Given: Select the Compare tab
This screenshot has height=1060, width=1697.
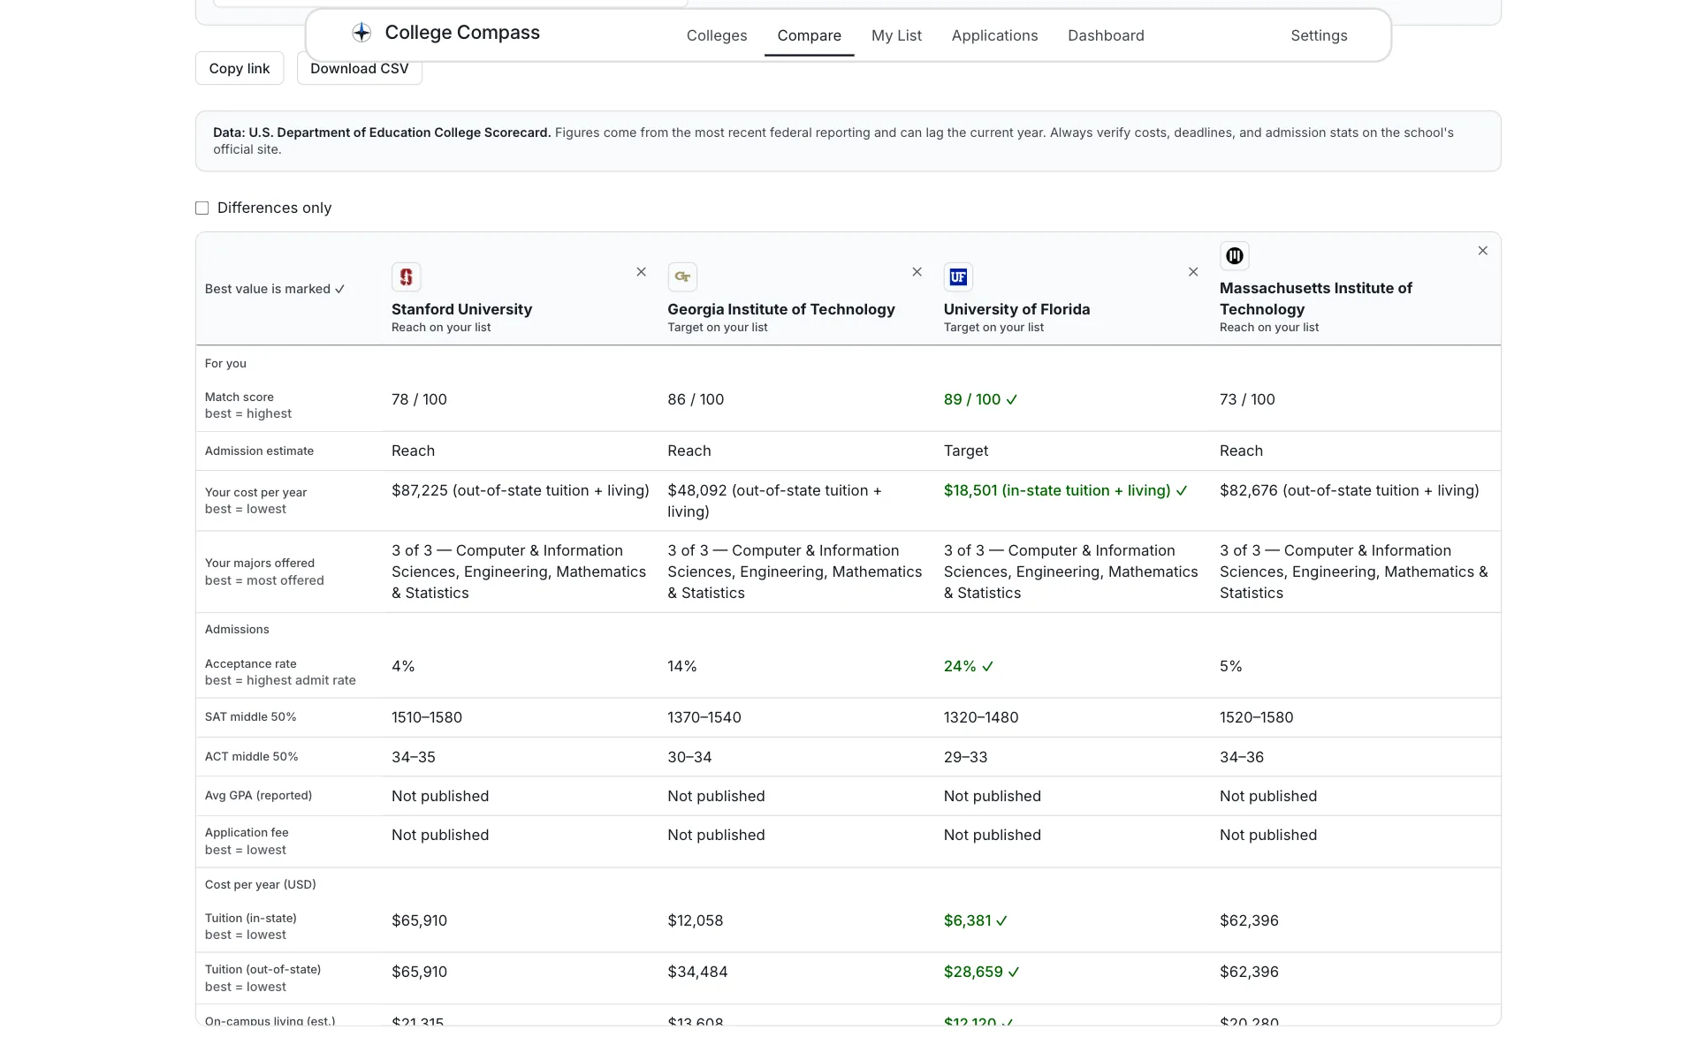Looking at the screenshot, I should click(x=810, y=35).
